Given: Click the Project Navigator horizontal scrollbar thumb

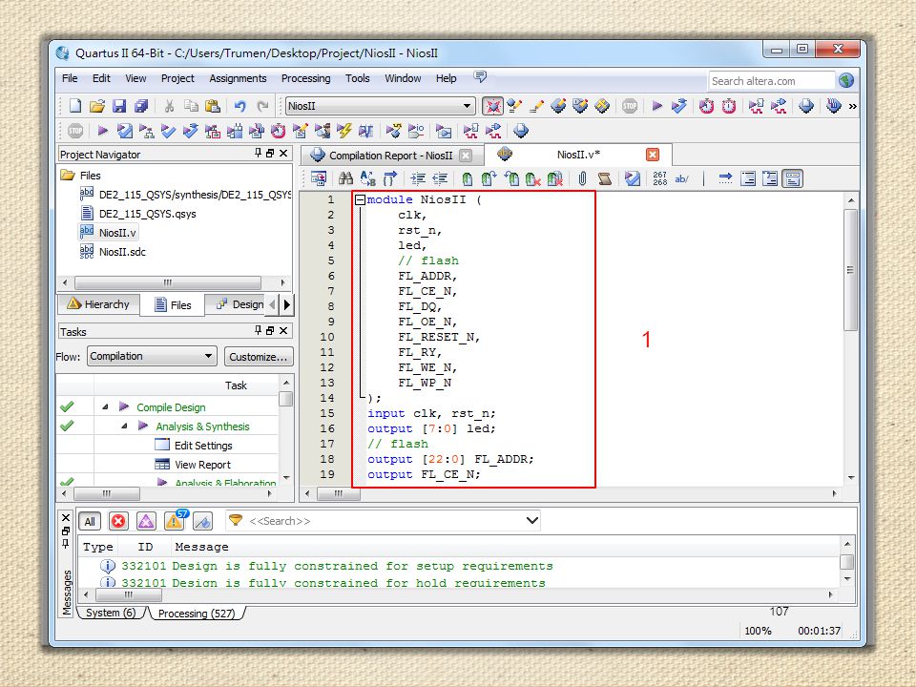Looking at the screenshot, I should click(168, 282).
